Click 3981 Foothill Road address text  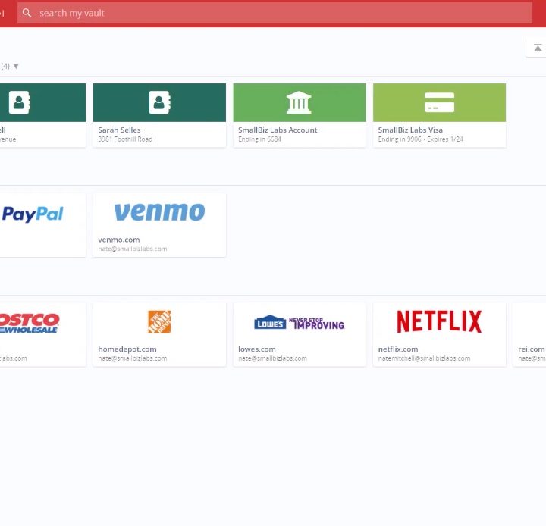coord(125,139)
